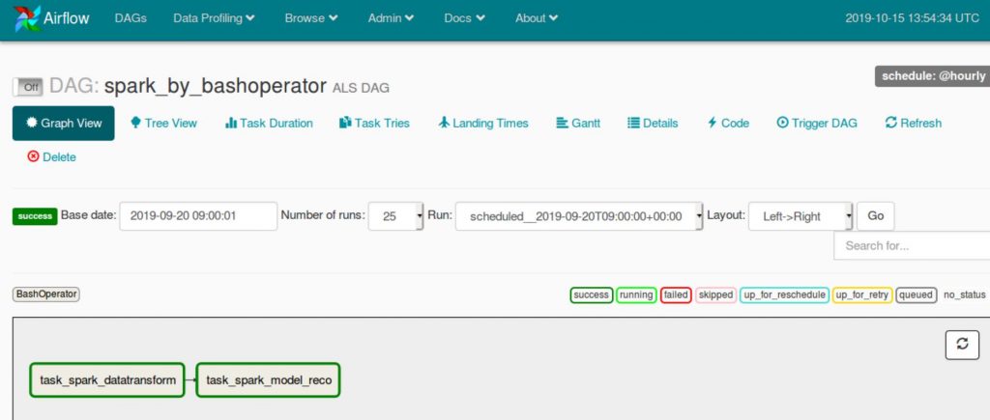This screenshot has height=420, width=990.
Task: Click the Trigger DAG play icon
Action: point(782,123)
